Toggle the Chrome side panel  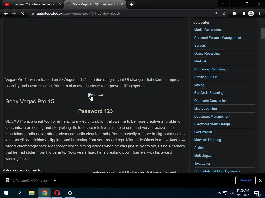(243, 13)
